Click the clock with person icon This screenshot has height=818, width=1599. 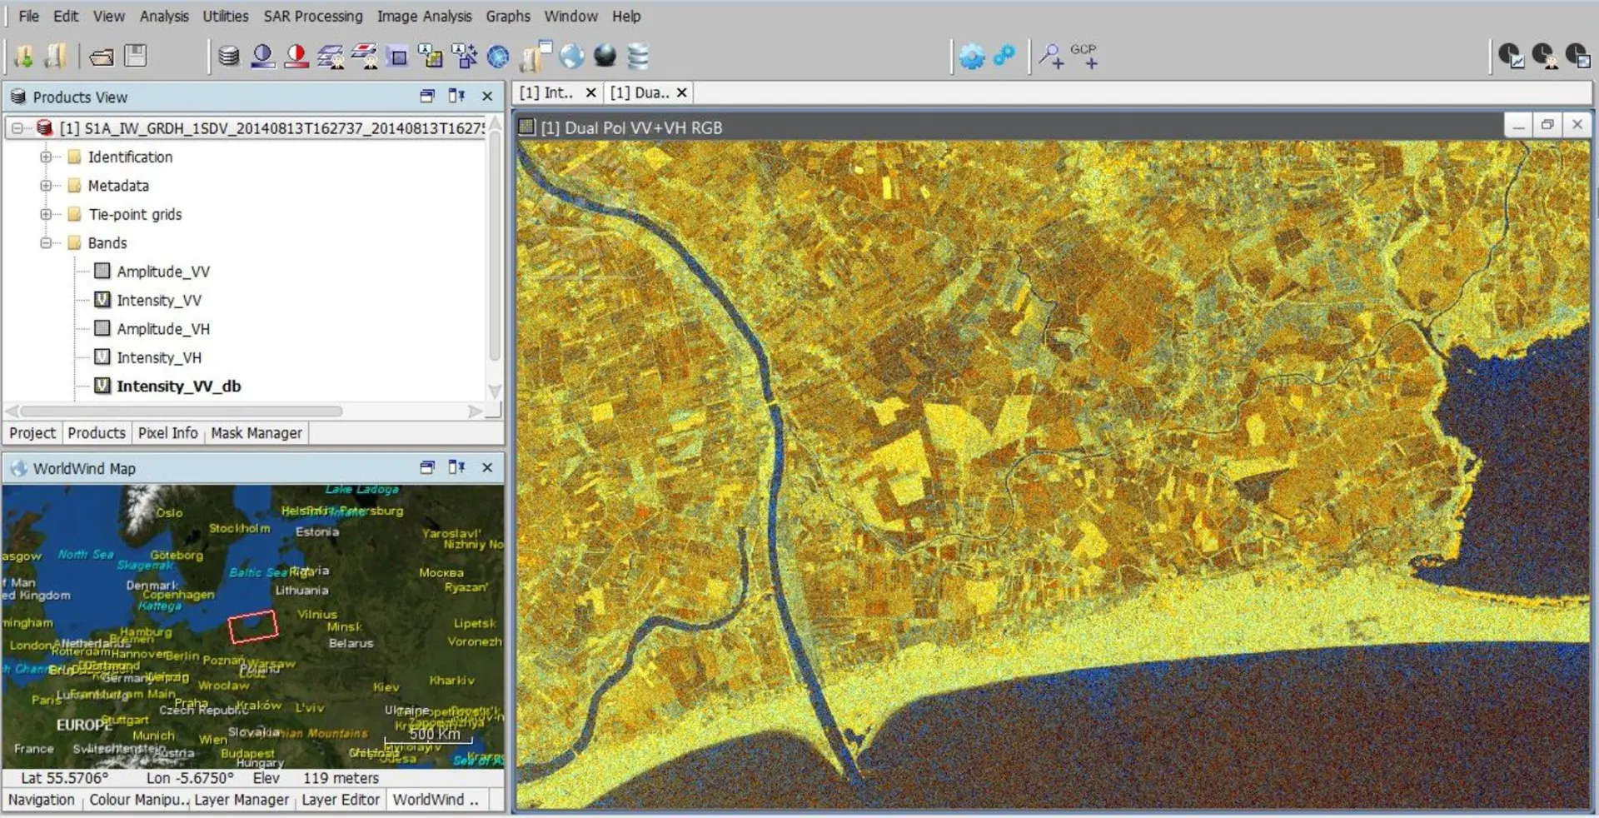1544,56
